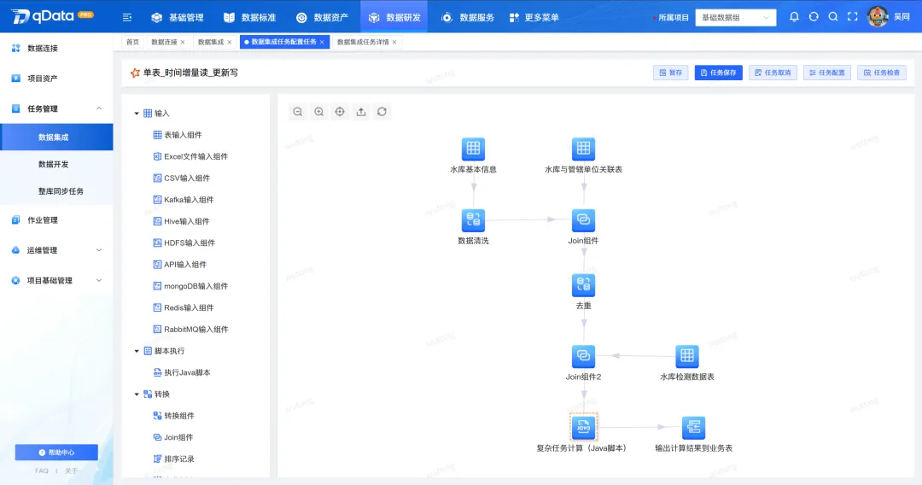
Task: Open notifications bell icon
Action: 794,17
